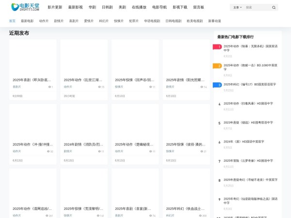The image size is (291, 218).
Task: Click the 电影天堂 site logo
Action: click(25, 7)
